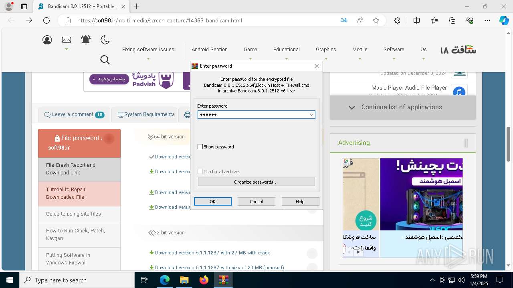
Task: Open Firefox from taskbar
Action: [x=204, y=280]
